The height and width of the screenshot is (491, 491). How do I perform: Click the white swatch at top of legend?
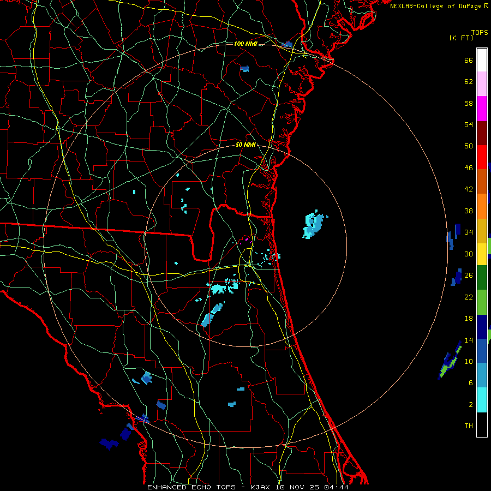(x=482, y=60)
